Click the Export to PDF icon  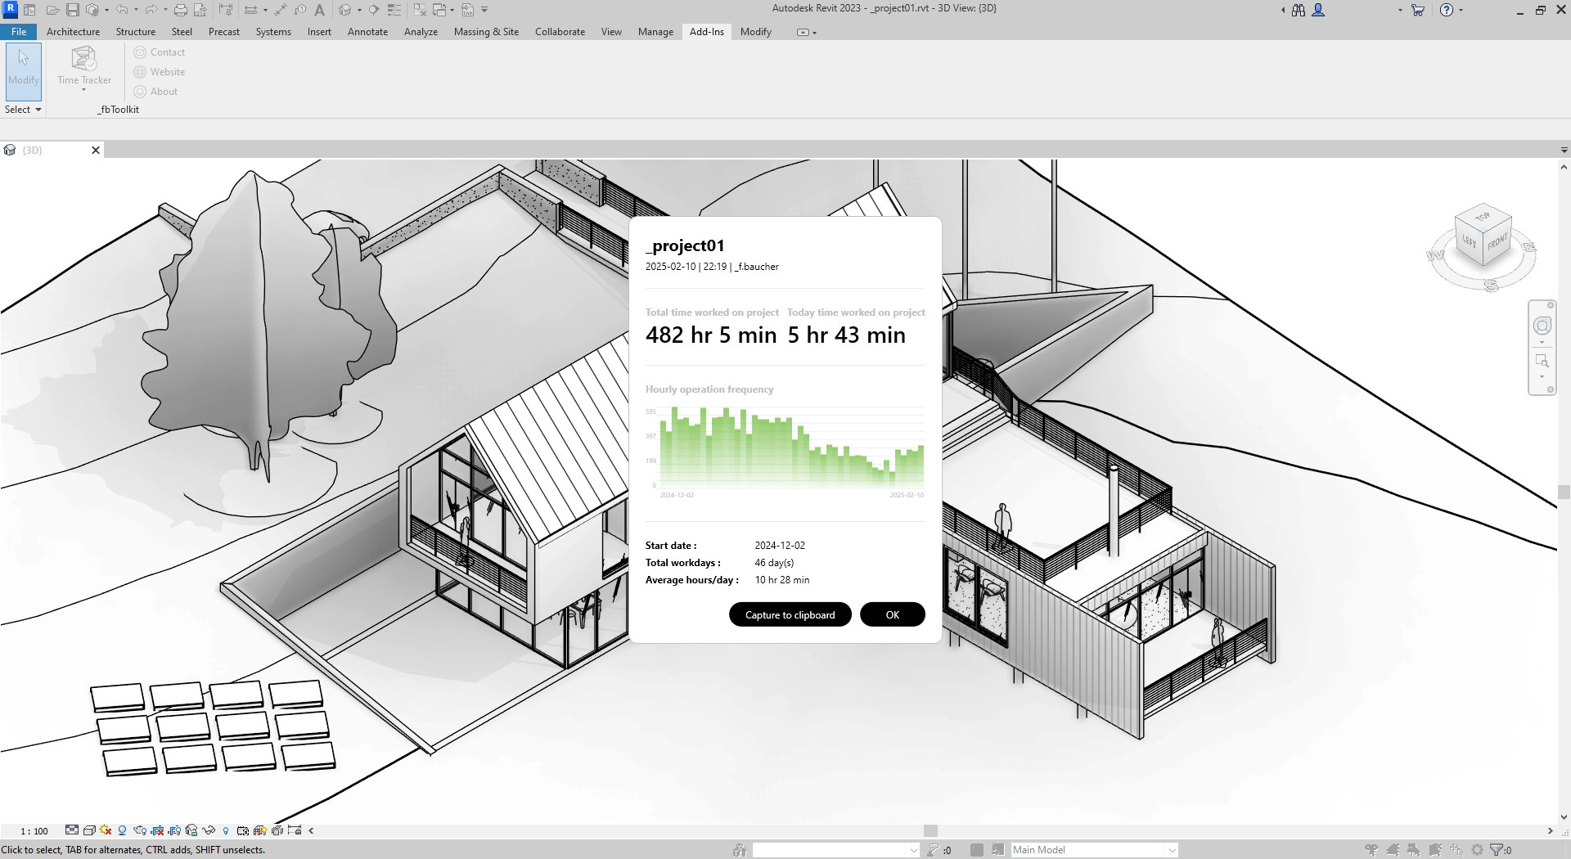pyautogui.click(x=199, y=10)
